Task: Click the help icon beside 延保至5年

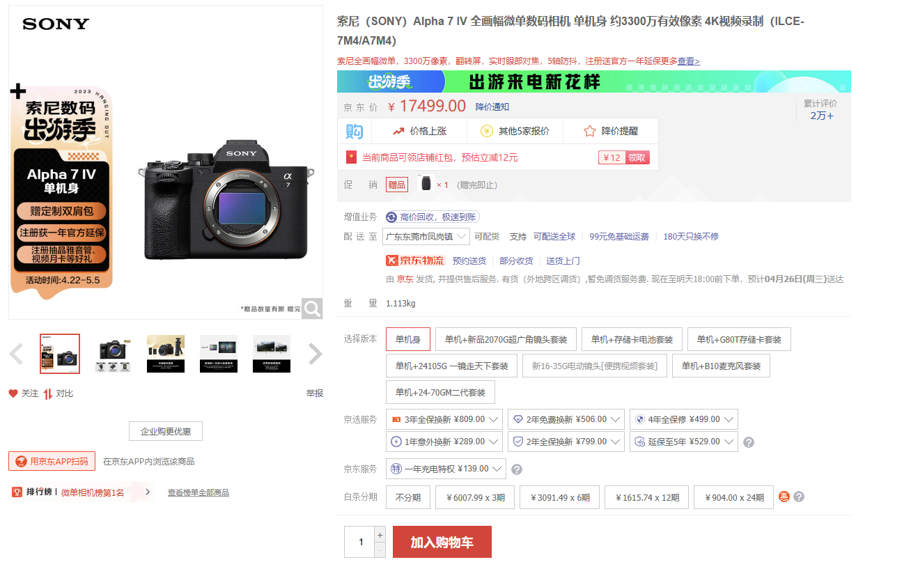Action: coord(749,442)
